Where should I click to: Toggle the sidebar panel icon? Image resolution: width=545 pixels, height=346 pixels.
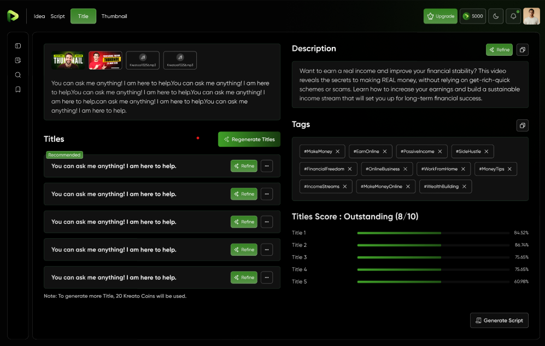pyautogui.click(x=18, y=46)
